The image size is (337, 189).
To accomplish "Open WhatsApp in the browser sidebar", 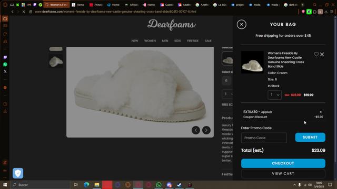I will pyautogui.click(x=5, y=64).
